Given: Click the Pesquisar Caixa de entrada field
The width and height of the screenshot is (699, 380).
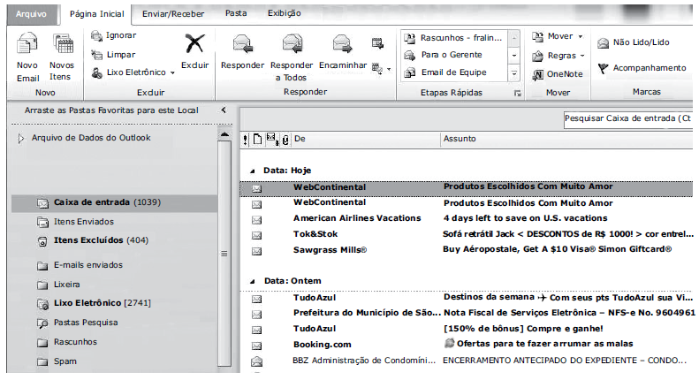Looking at the screenshot, I should [x=627, y=118].
